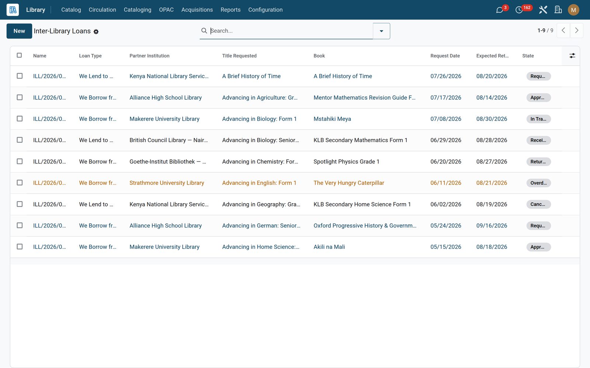Open the Cataloging menu
Screen dimensions: 590x368
(x=138, y=10)
